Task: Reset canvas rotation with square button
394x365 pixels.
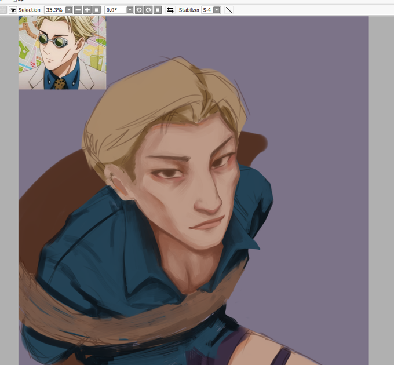Action: 158,10
